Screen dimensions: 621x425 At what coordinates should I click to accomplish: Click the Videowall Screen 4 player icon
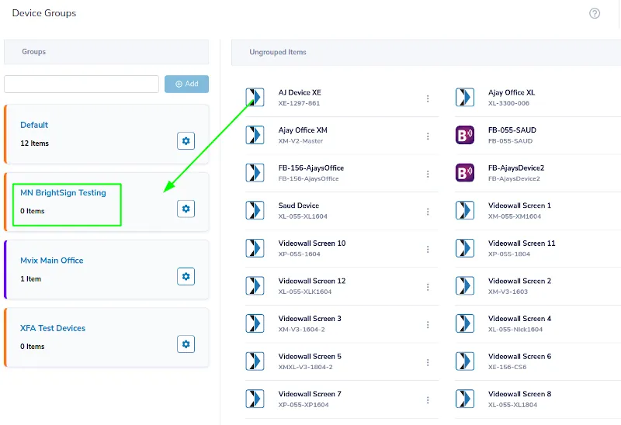pyautogui.click(x=464, y=323)
